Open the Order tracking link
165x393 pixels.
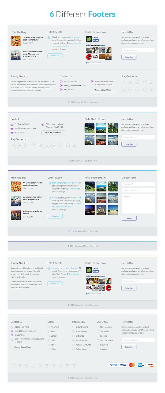coord(82,327)
